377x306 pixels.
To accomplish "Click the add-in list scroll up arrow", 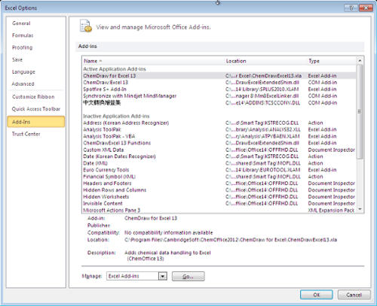I will click(360, 61).
